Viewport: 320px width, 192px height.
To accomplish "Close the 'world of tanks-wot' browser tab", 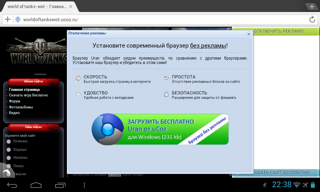I will pos(71,6).
